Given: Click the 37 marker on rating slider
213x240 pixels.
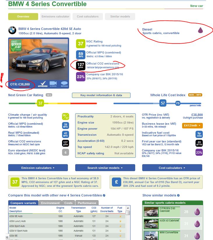Looking at the screenshot, I should coord(40,103).
